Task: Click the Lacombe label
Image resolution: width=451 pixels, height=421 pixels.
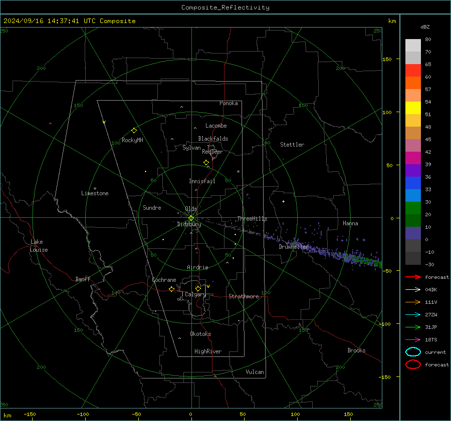Action: pos(216,126)
